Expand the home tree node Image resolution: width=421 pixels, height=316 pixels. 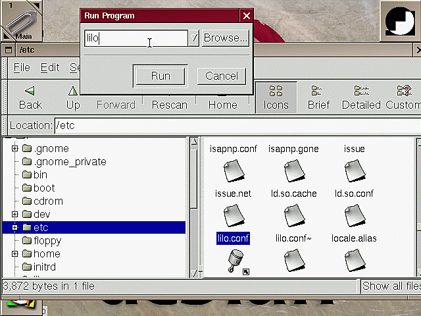14,253
